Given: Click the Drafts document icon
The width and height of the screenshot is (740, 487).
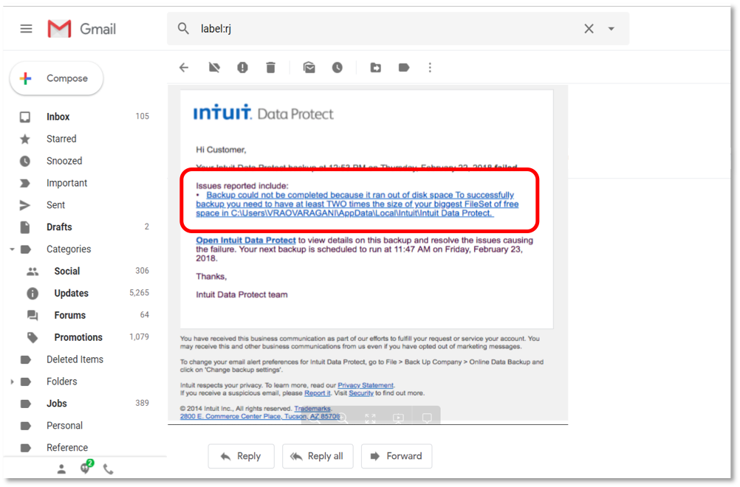Looking at the screenshot, I should [x=25, y=227].
